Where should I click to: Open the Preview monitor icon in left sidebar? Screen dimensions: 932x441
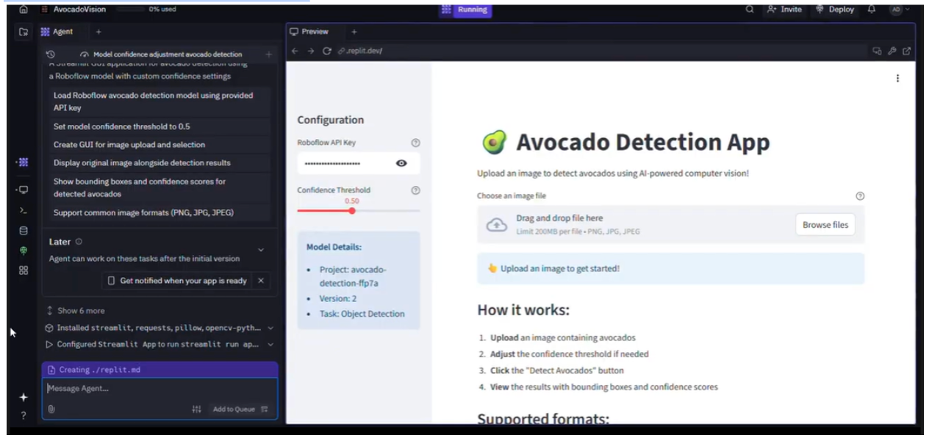[x=24, y=190]
